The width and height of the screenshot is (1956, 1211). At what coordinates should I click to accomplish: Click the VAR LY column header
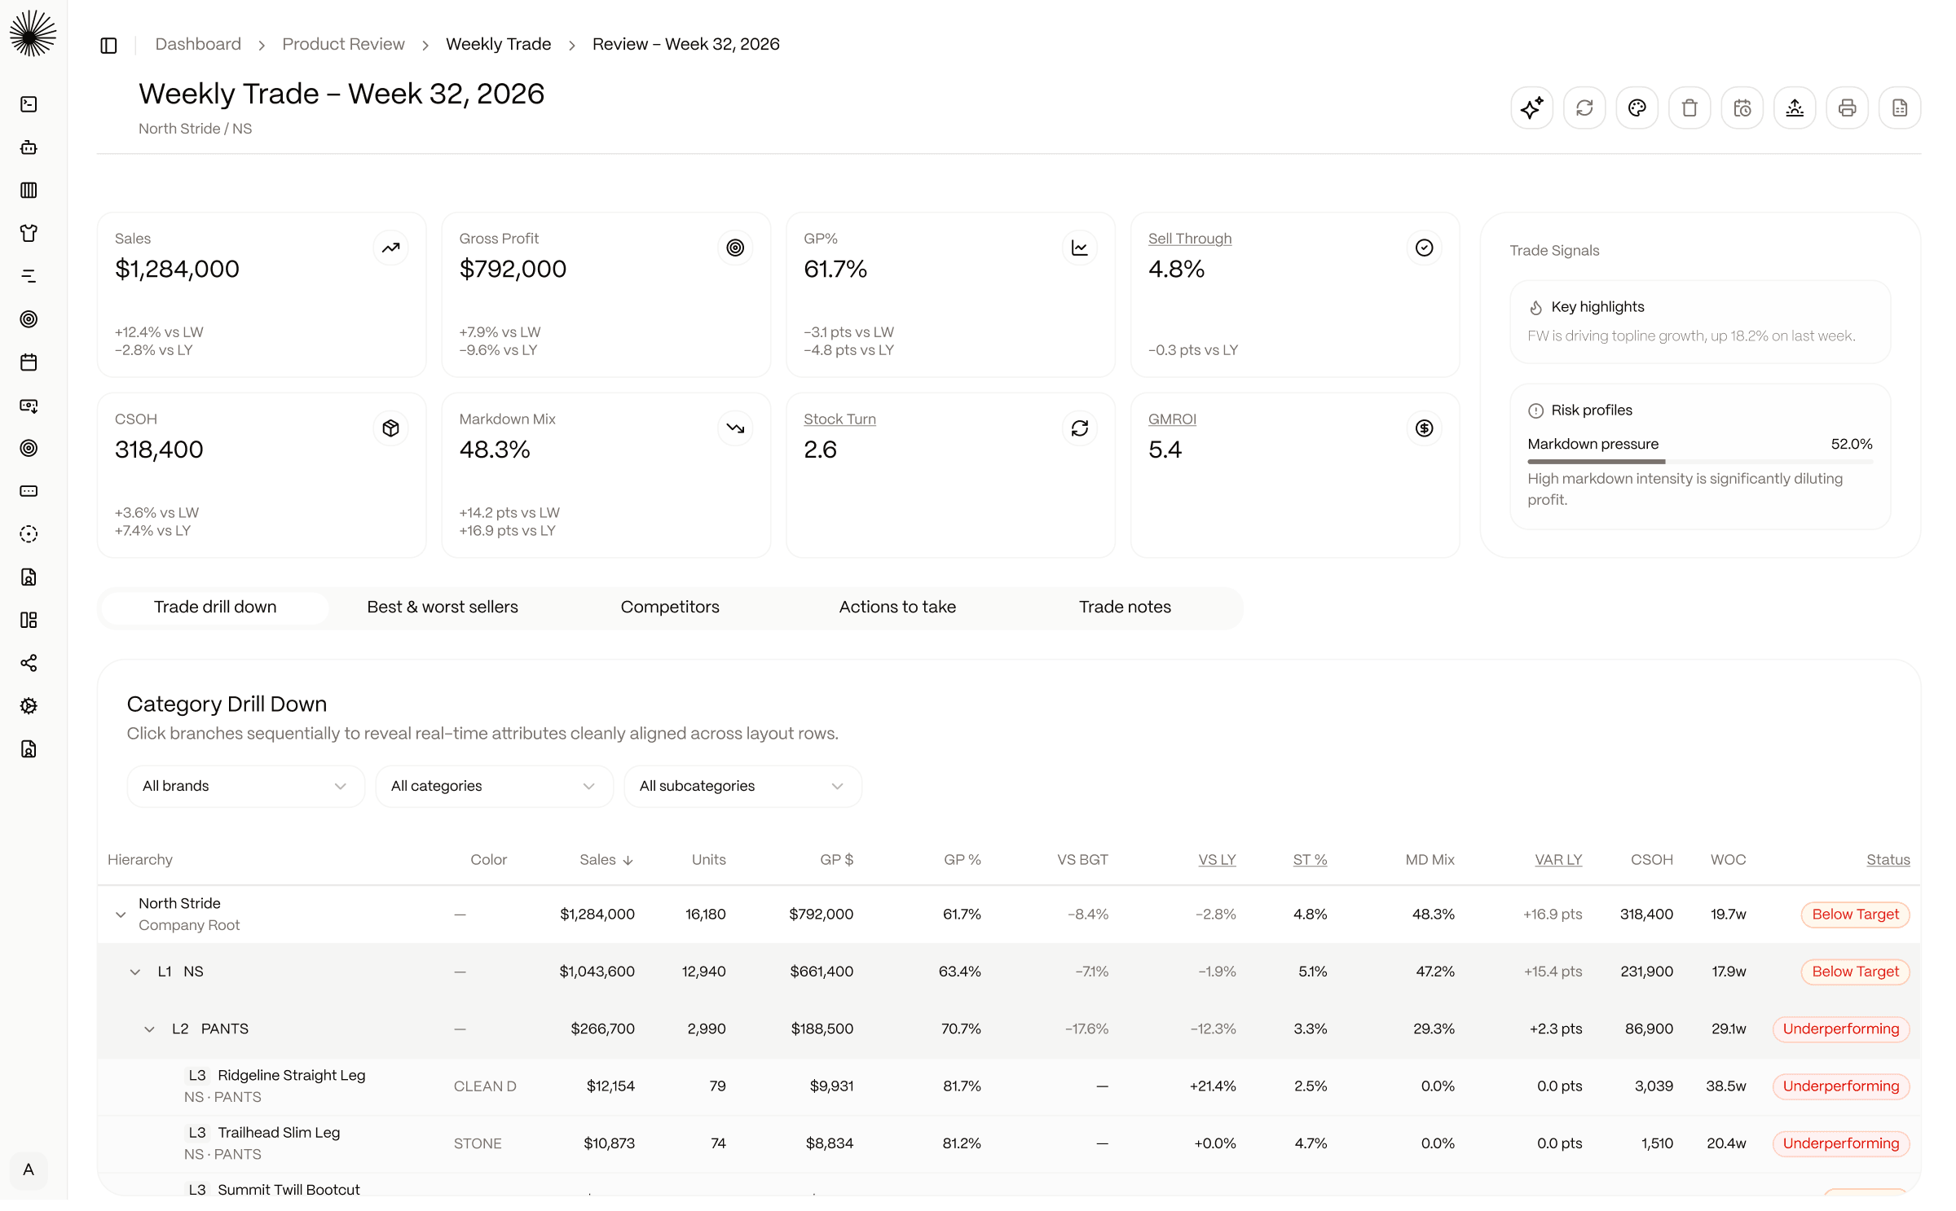(1558, 860)
